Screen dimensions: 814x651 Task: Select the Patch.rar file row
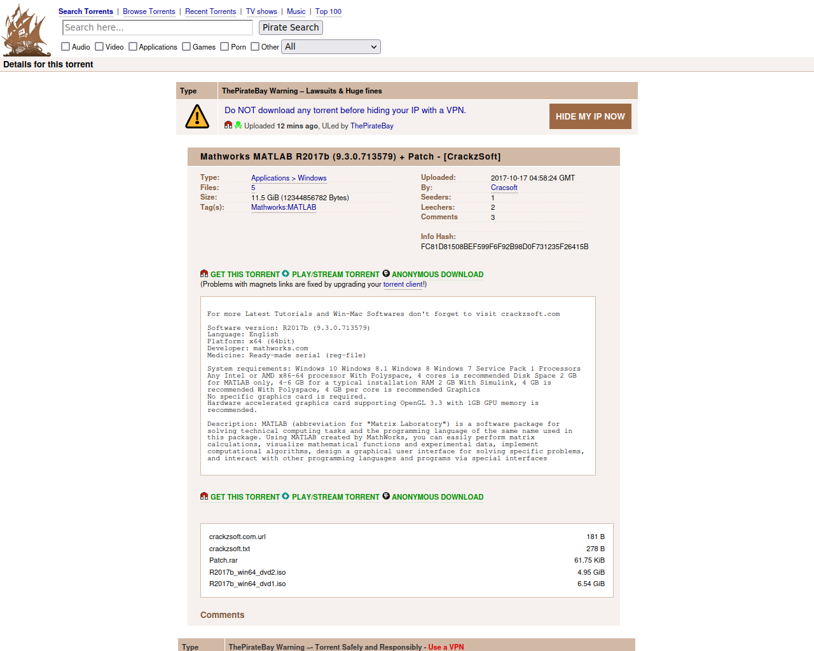tap(407, 560)
